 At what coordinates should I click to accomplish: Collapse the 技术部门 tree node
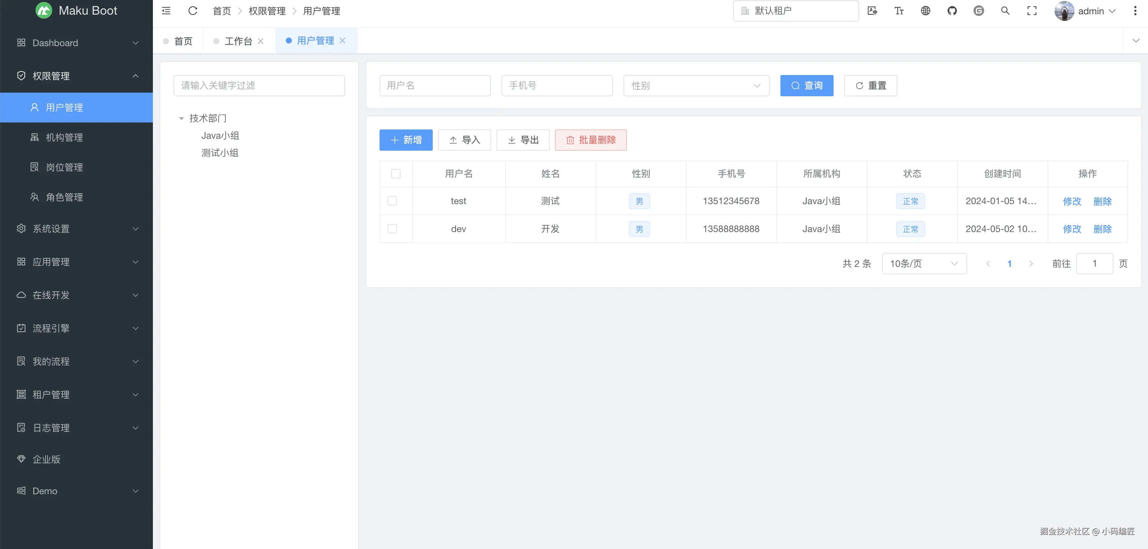(x=181, y=118)
